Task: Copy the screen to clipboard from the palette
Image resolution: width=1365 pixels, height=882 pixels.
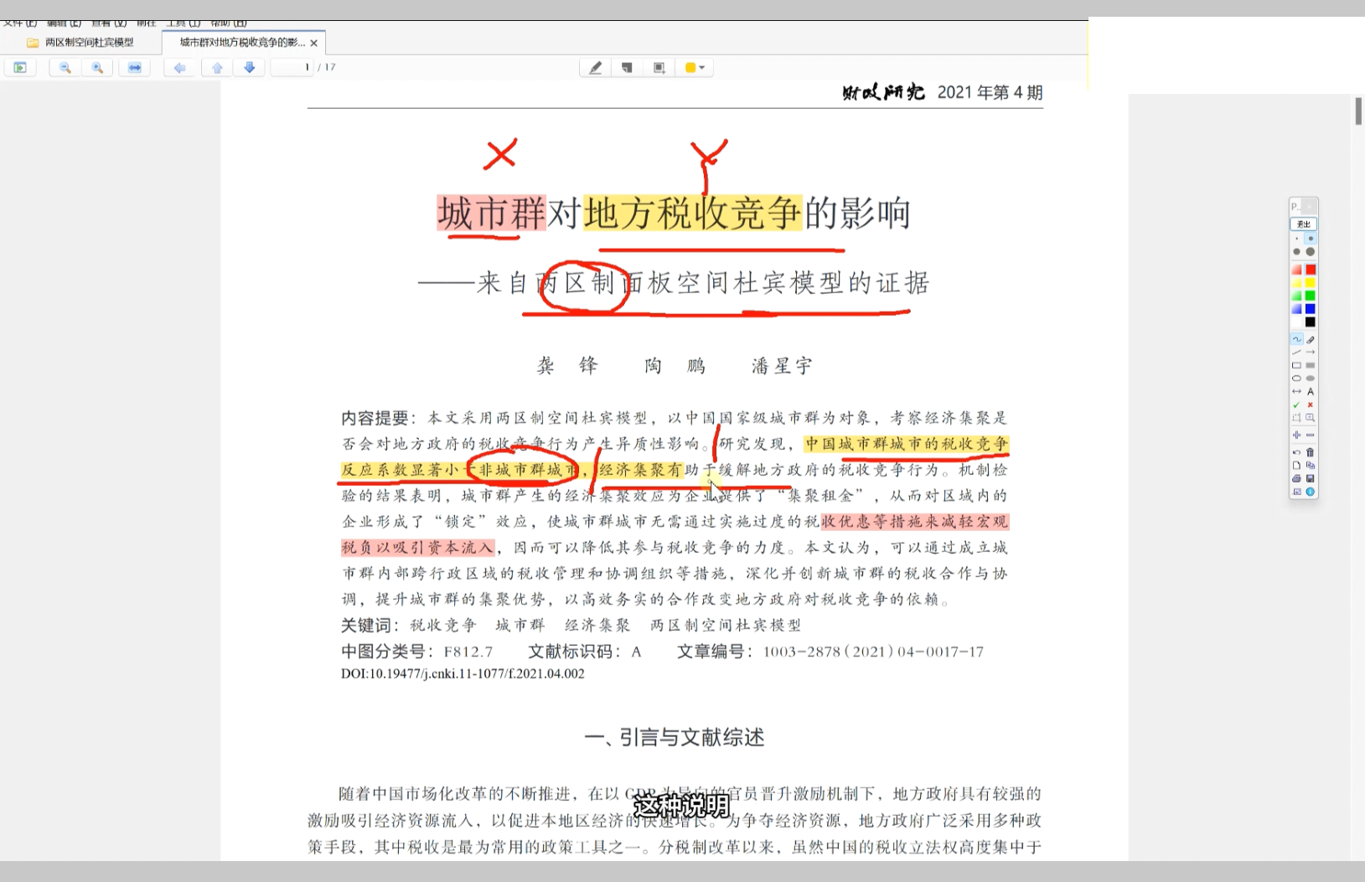Action: pyautogui.click(x=1311, y=465)
